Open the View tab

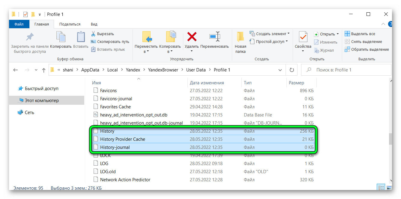[x=94, y=24]
